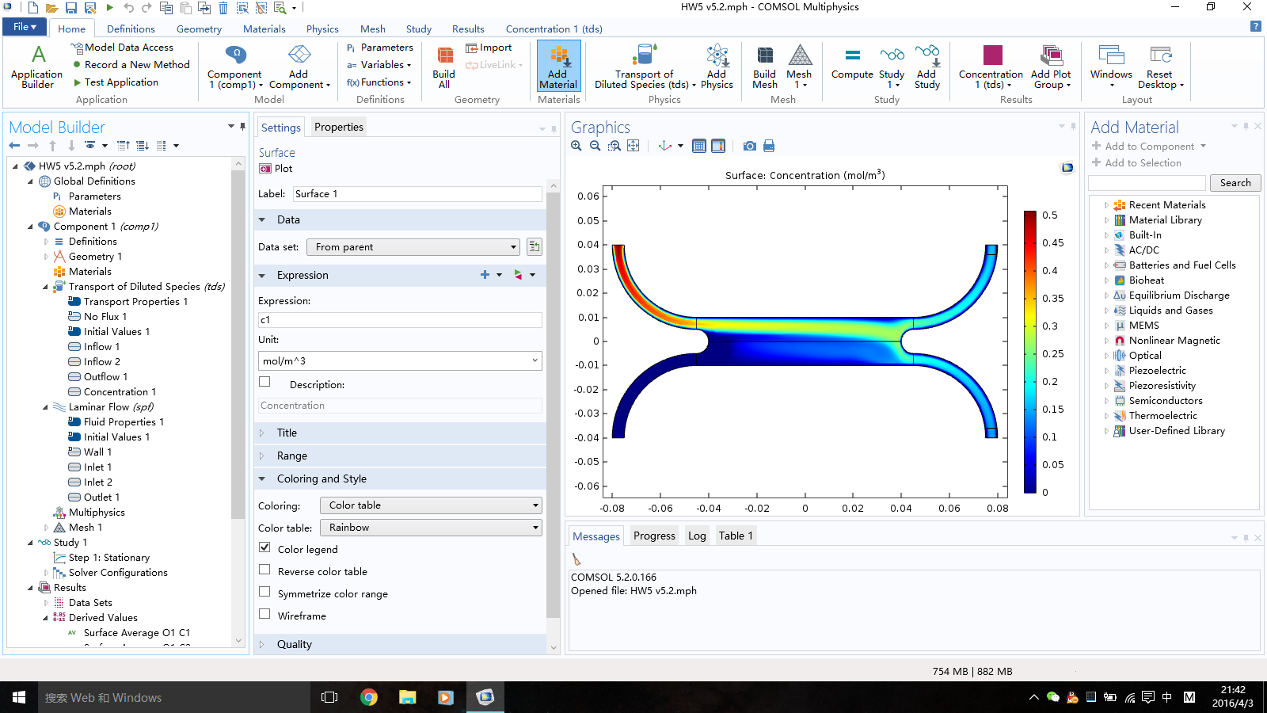Switch to the Properties tab
The image size is (1267, 713).
(x=339, y=127)
